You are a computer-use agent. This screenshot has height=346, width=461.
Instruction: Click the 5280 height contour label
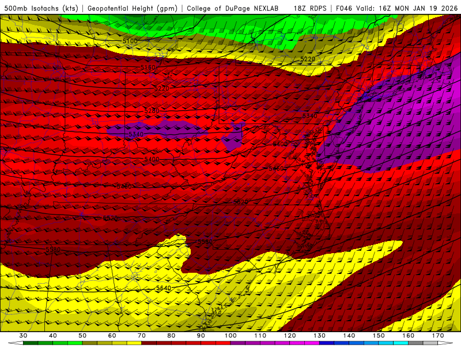coord(152,111)
